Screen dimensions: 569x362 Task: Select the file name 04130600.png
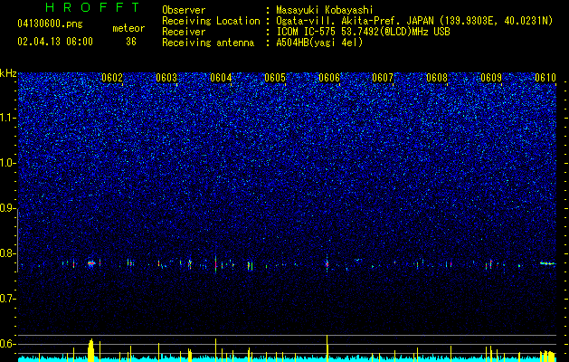[x=50, y=24]
